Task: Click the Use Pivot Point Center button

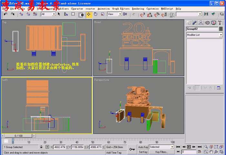Action: 125,14
